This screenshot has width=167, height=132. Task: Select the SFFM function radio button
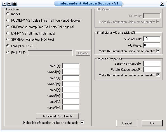(8, 40)
